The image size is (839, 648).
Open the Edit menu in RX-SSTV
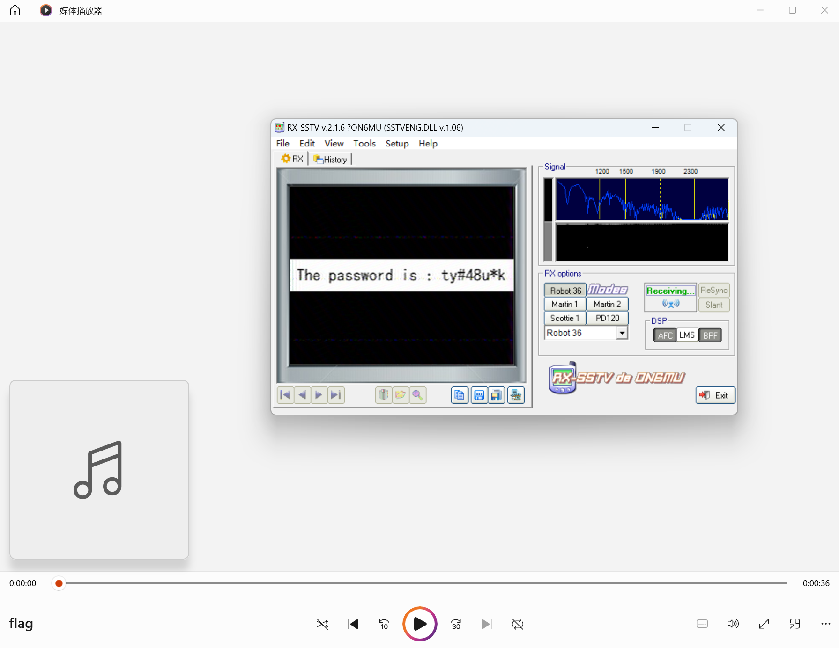(x=307, y=143)
